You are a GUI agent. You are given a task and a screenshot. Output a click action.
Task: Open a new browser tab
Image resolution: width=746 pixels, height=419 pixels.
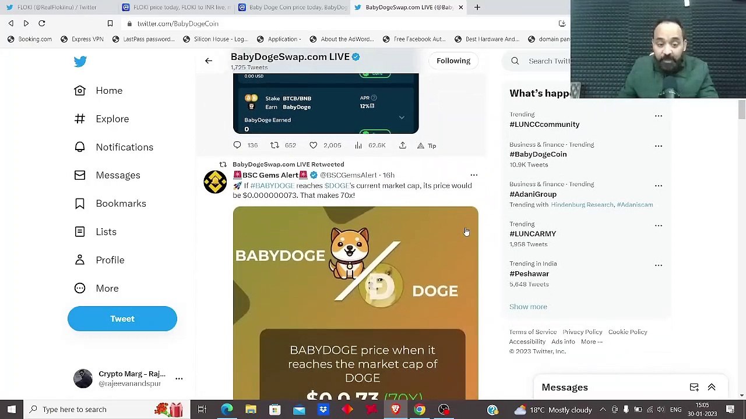[x=477, y=8]
